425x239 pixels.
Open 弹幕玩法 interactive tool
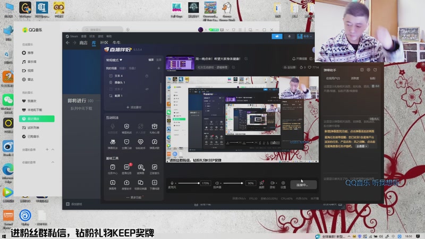(x=113, y=144)
